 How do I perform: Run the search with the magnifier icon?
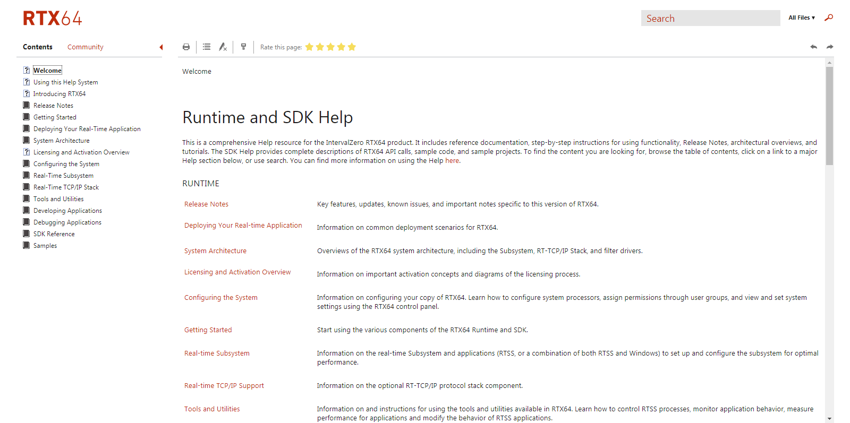click(829, 18)
